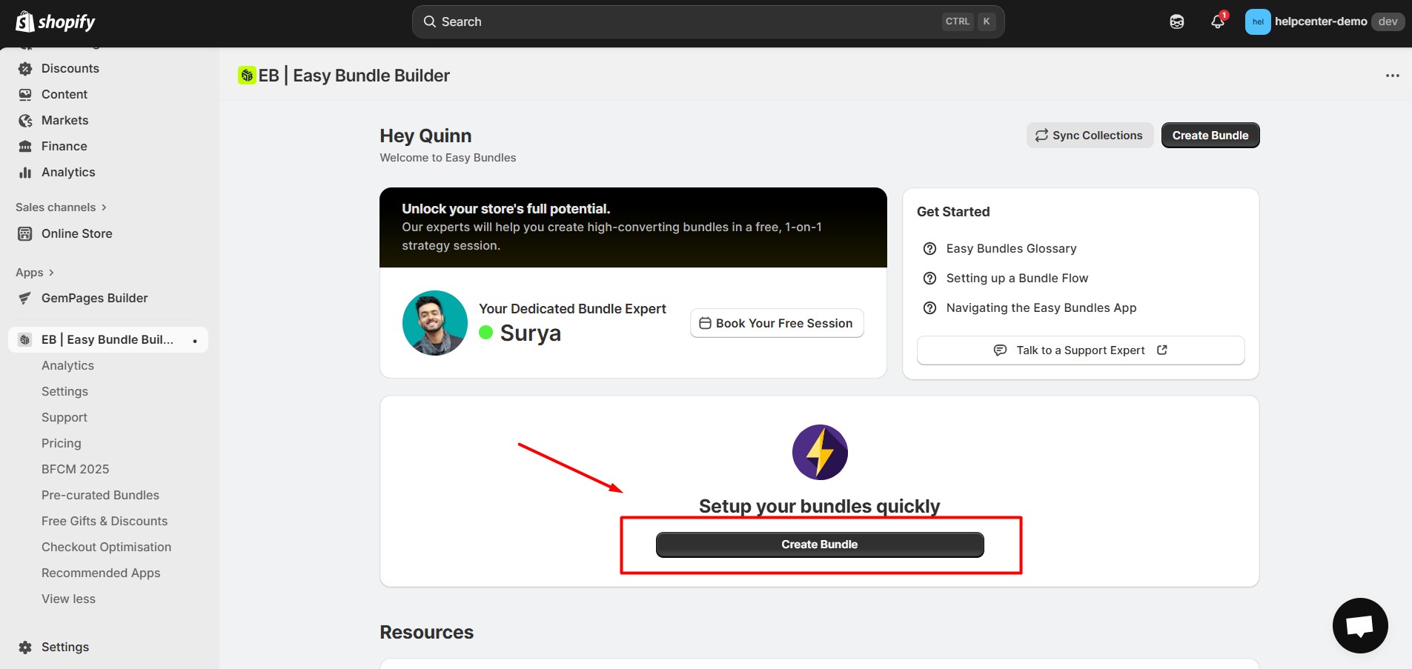Click Sync Collections
The height and width of the screenshot is (669, 1412).
(1089, 135)
